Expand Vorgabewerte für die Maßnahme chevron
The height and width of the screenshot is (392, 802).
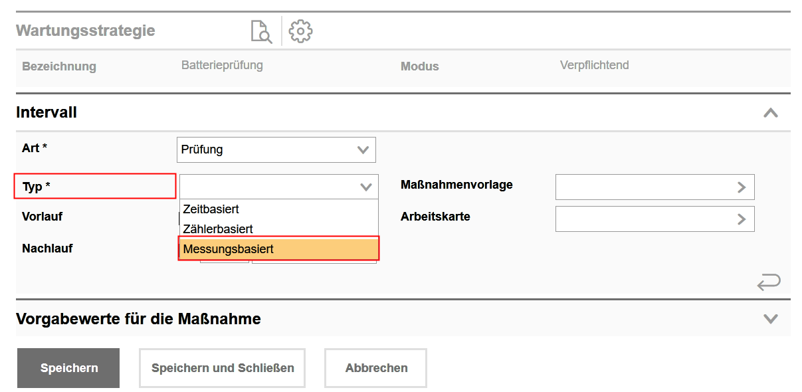click(770, 319)
